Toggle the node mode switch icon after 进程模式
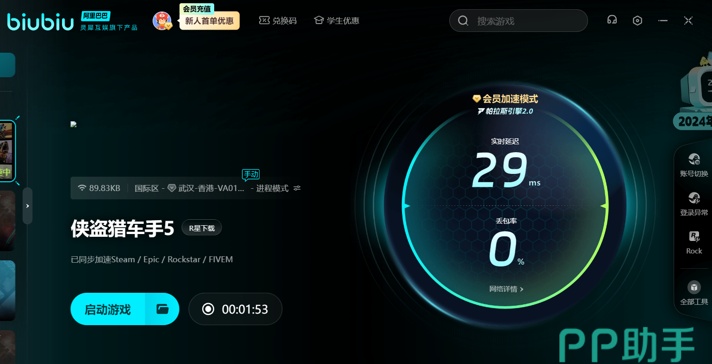The width and height of the screenshot is (712, 364). pyautogui.click(x=297, y=188)
